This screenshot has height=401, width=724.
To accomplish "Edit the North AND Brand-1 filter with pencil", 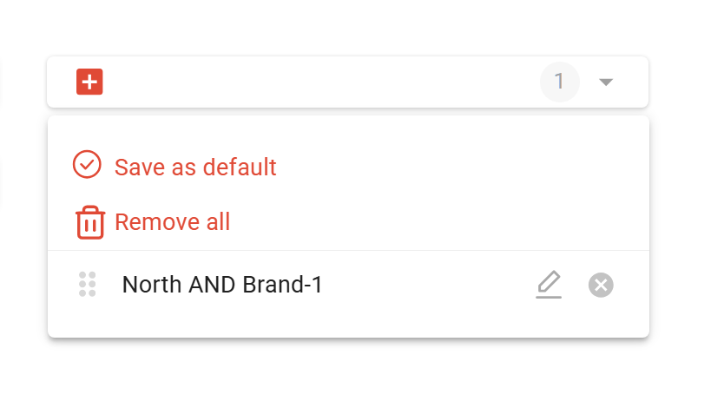I will coord(549,284).
